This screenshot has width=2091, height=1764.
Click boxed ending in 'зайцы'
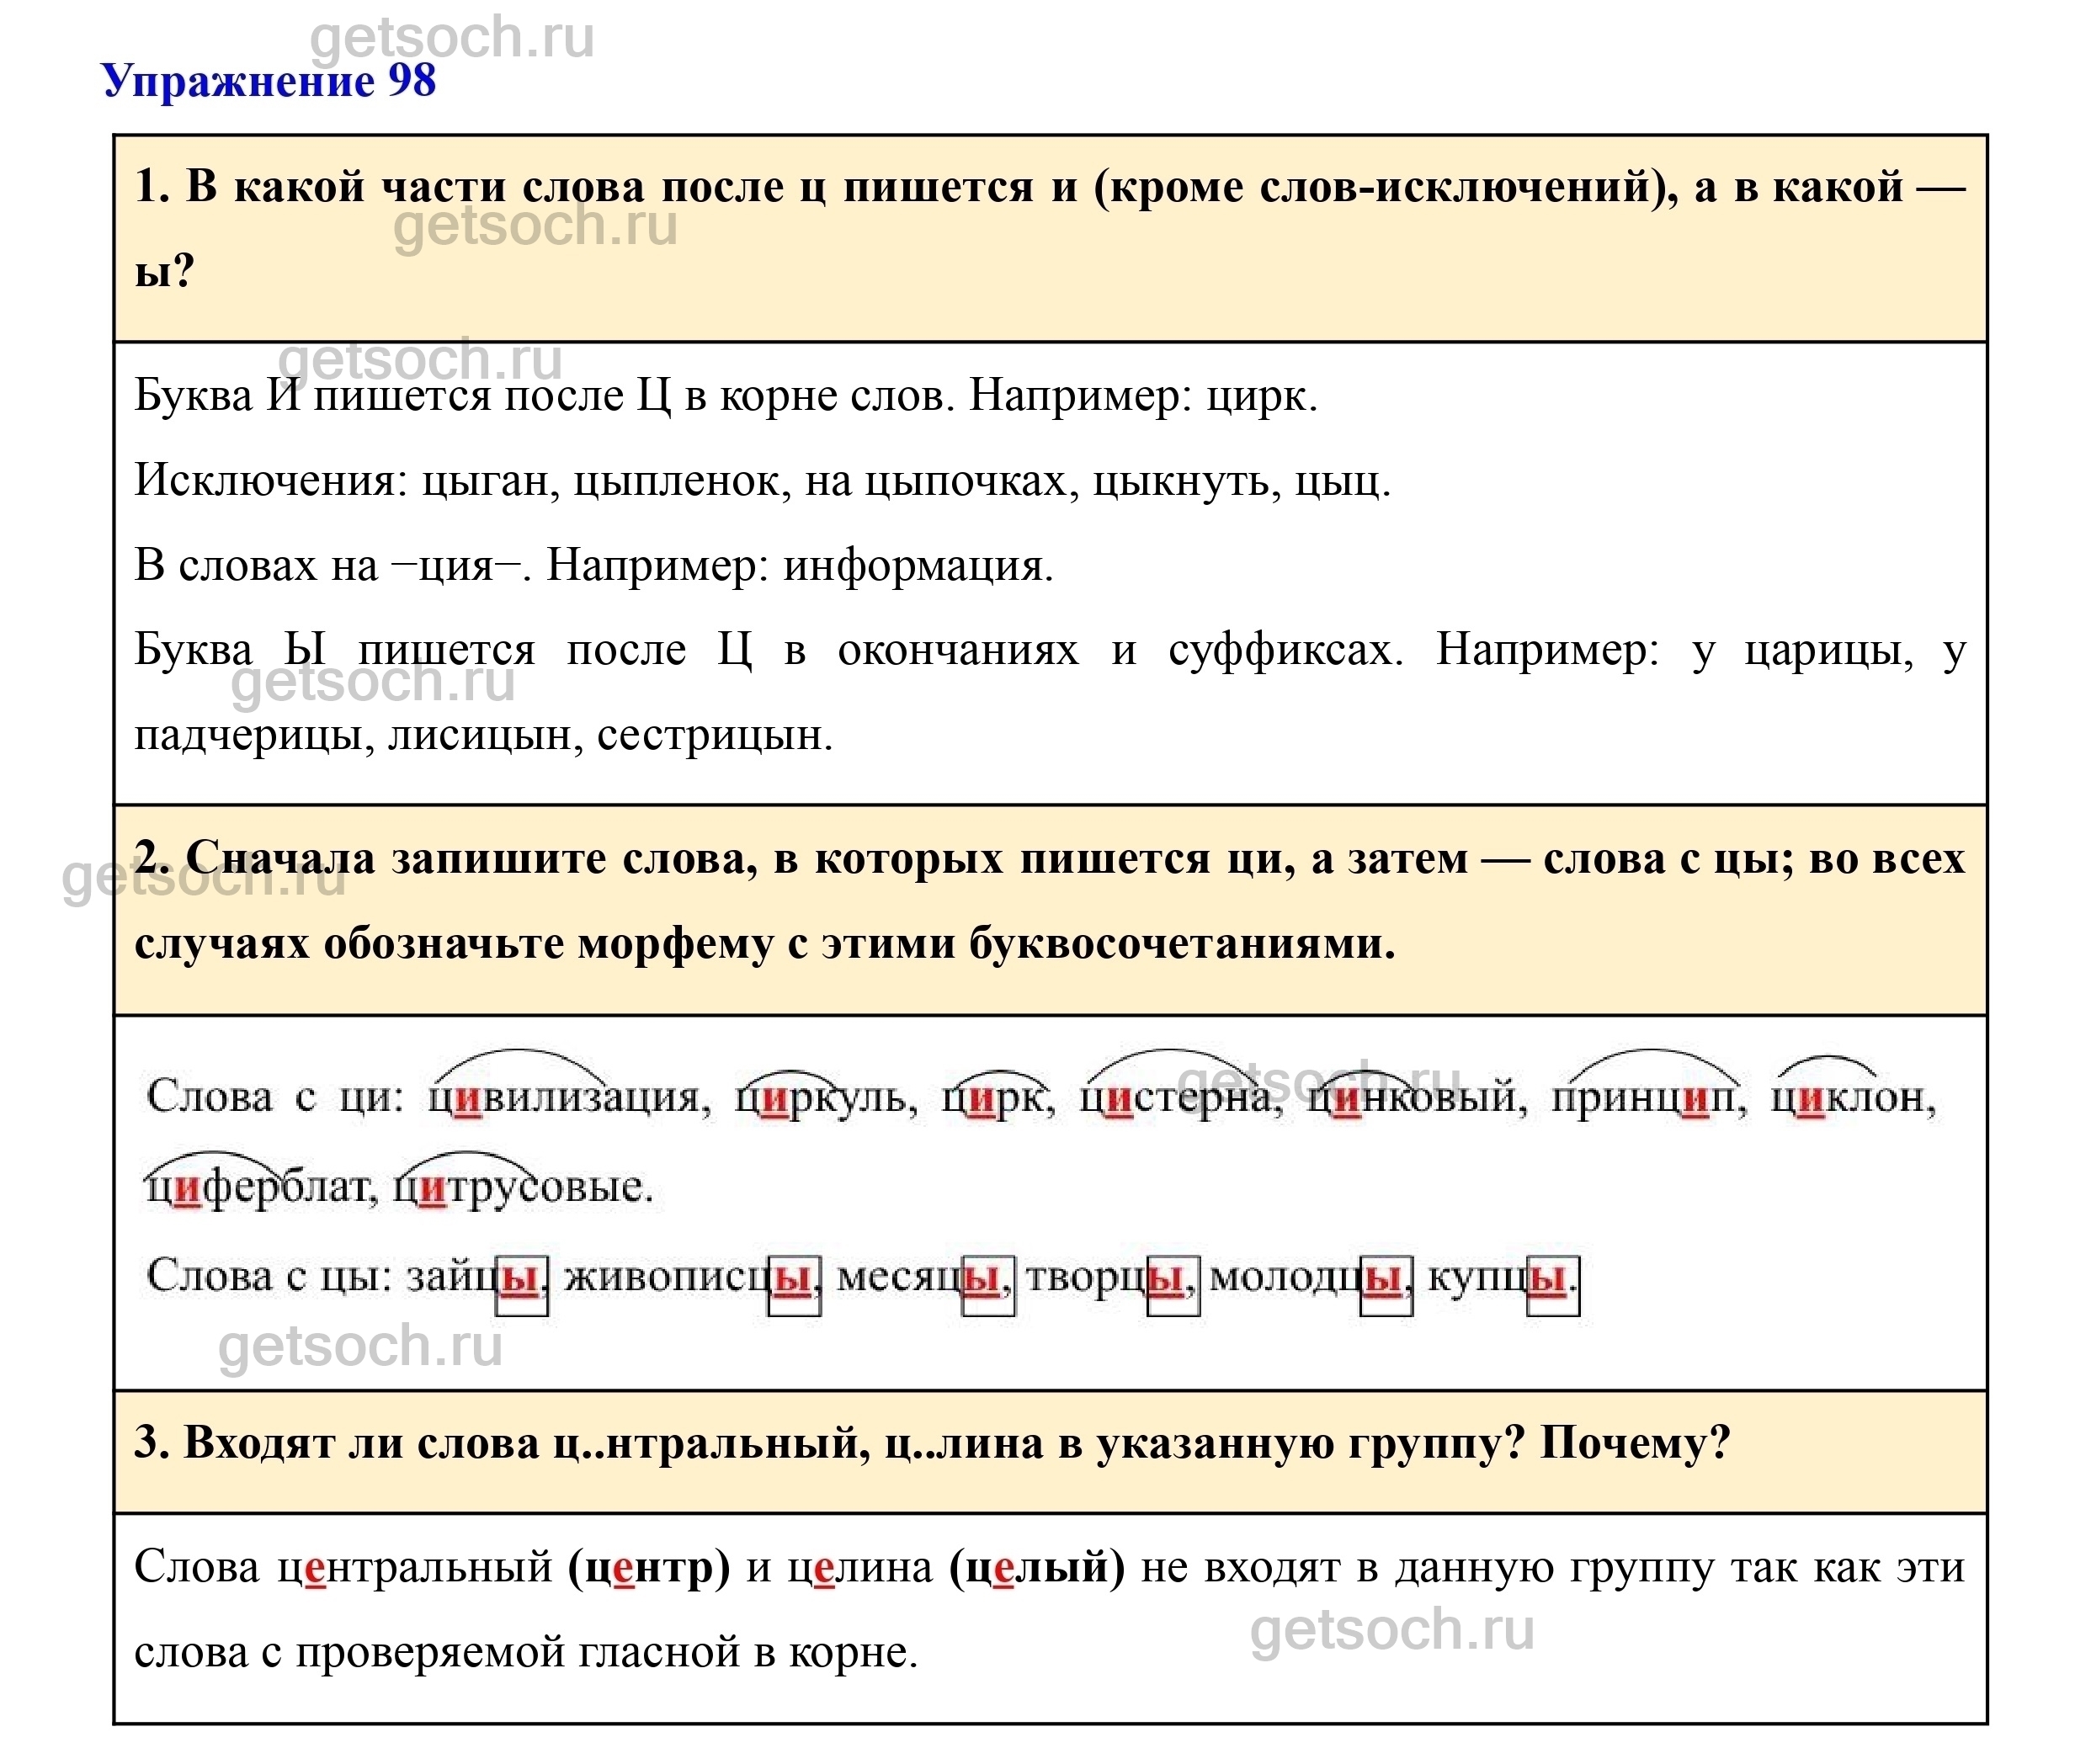522,1282
